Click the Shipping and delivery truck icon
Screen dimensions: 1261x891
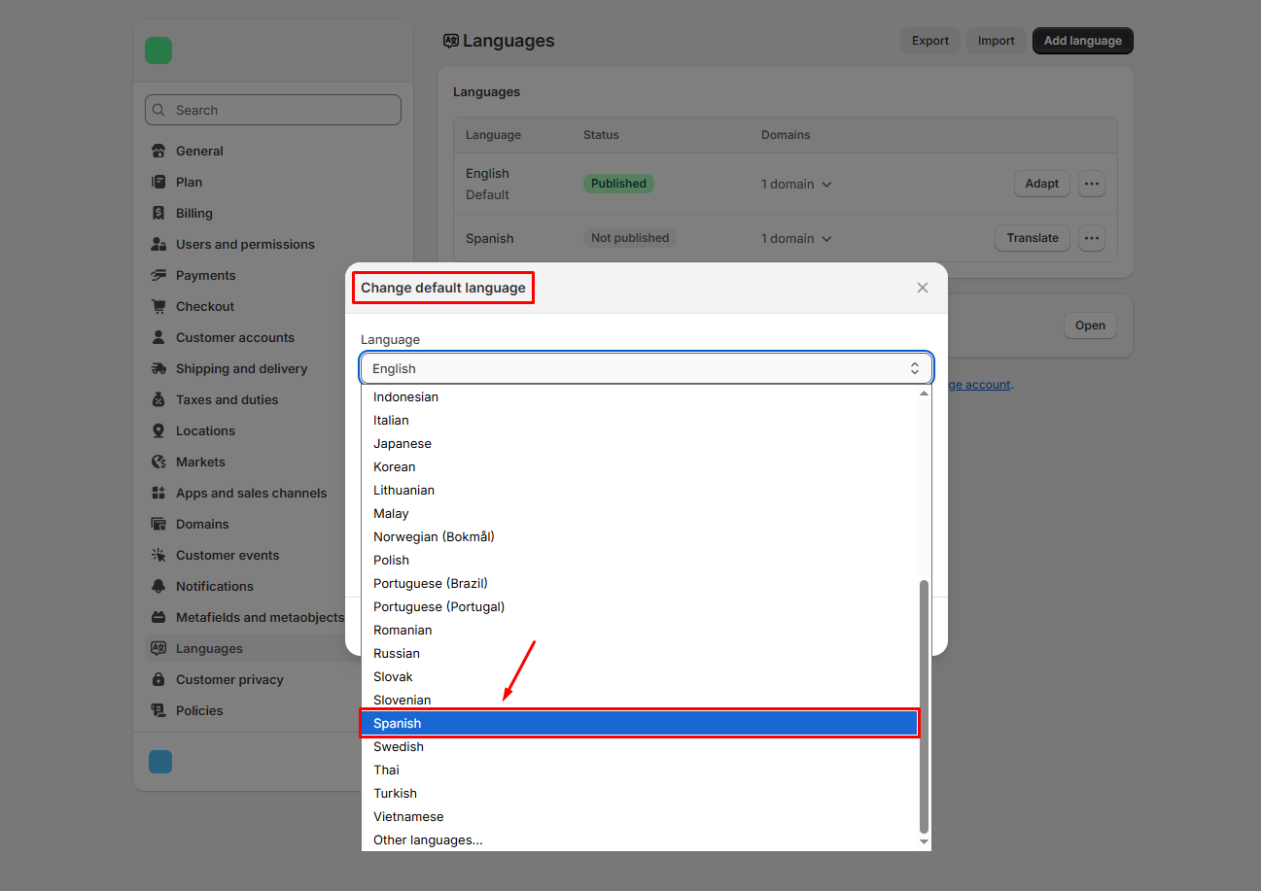pyautogui.click(x=158, y=368)
